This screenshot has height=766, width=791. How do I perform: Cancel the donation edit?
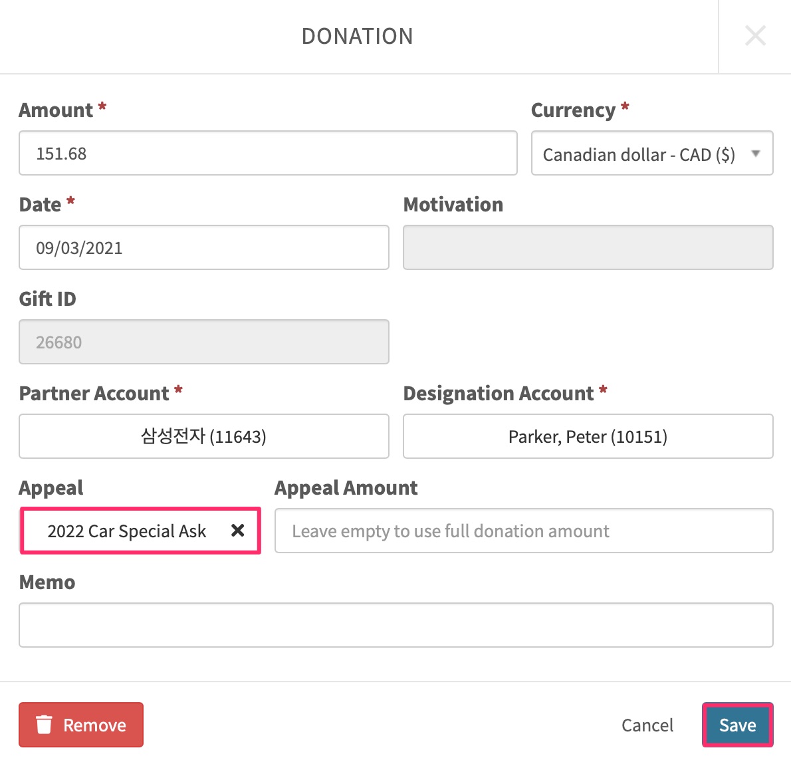647,725
